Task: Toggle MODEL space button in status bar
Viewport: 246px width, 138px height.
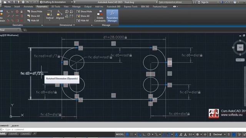Action: tap(120, 135)
